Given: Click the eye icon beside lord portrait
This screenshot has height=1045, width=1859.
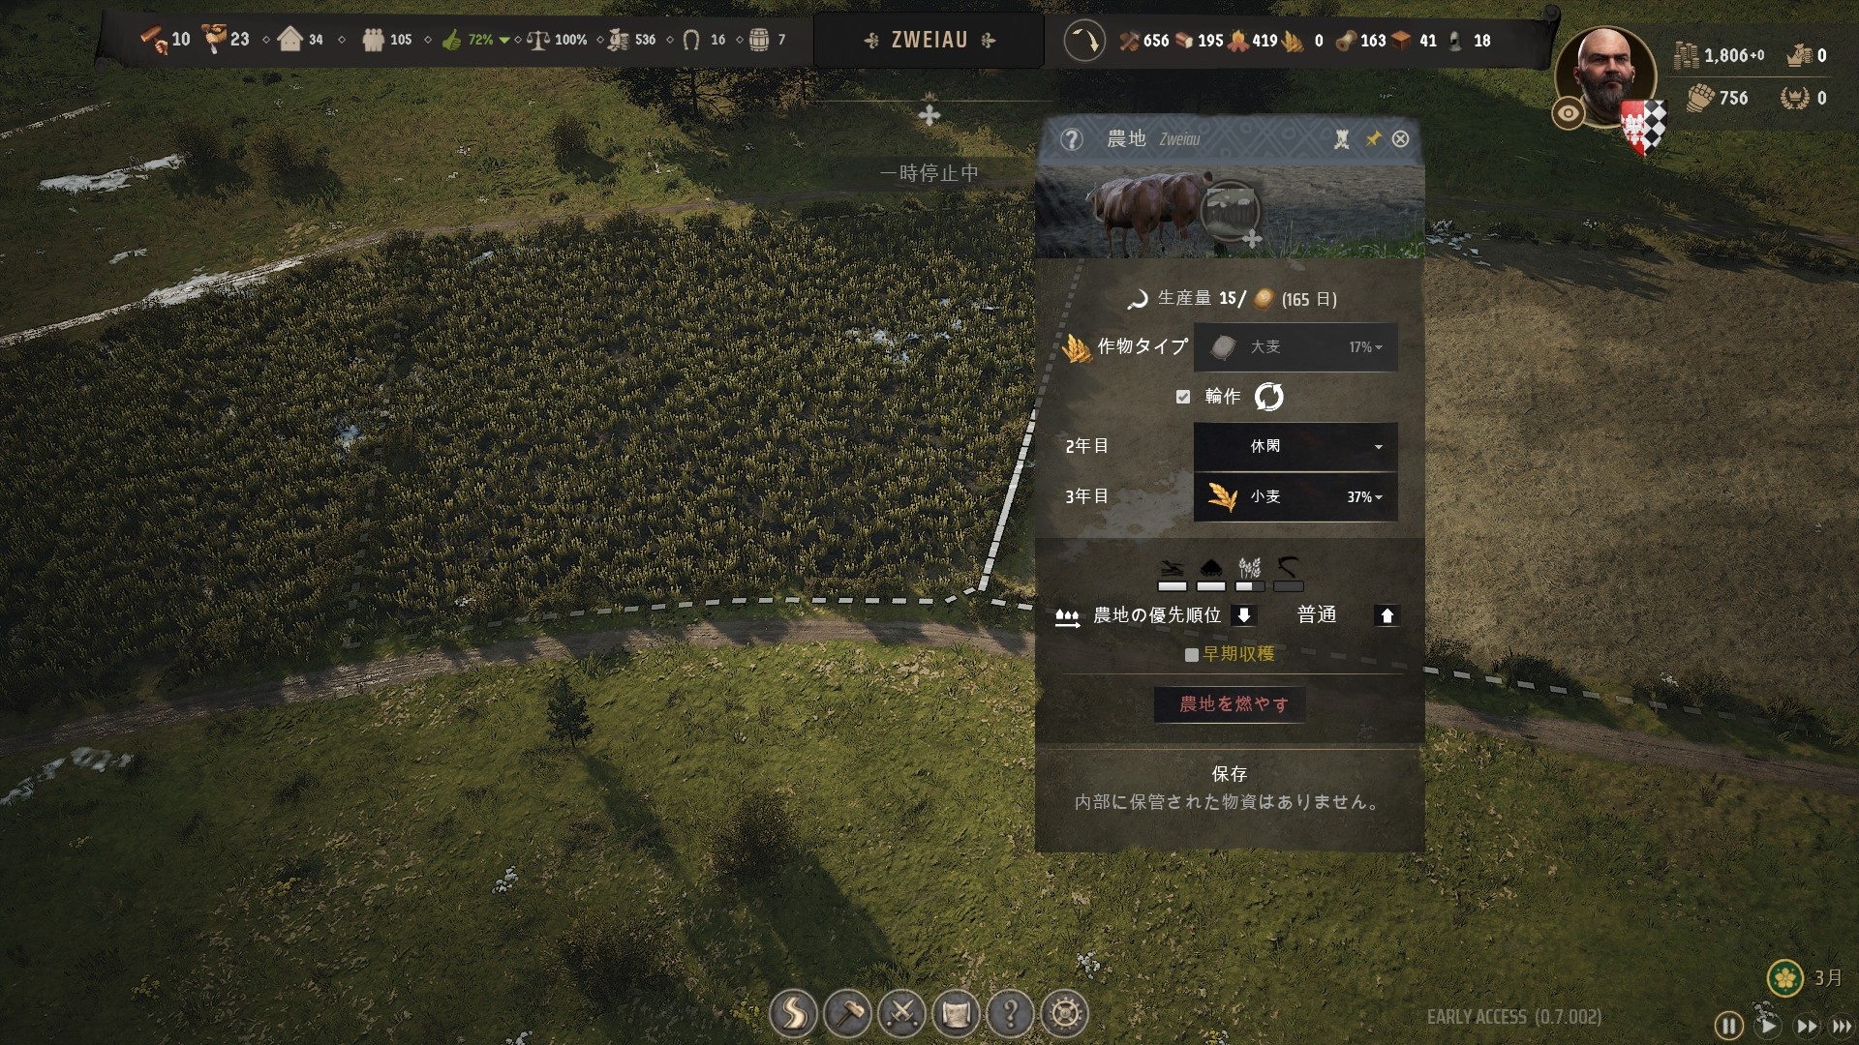Looking at the screenshot, I should 1568,113.
